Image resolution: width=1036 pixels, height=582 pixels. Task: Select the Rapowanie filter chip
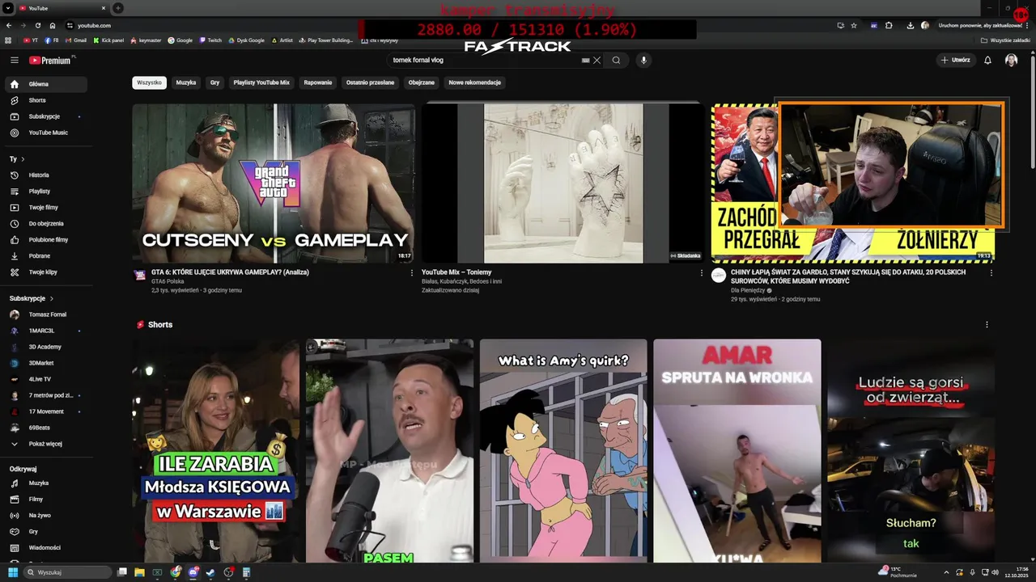pos(318,82)
